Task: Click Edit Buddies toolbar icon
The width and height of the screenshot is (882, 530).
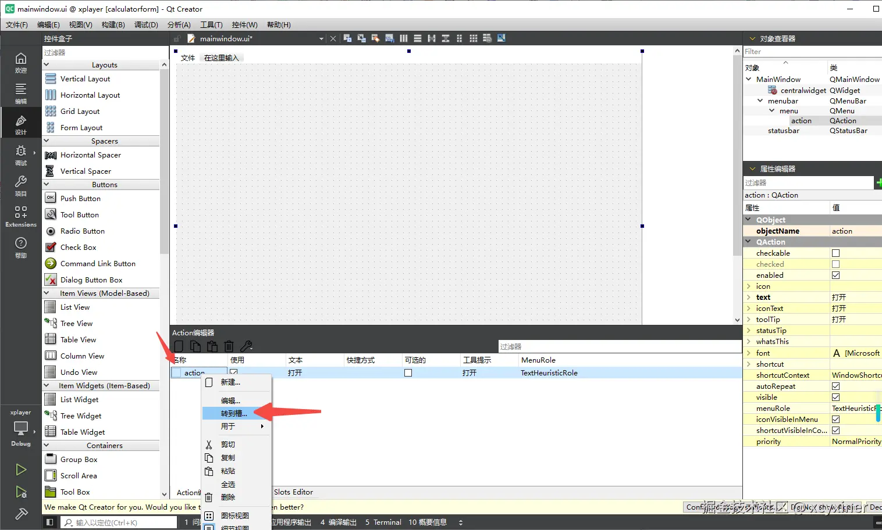Action: [375, 38]
